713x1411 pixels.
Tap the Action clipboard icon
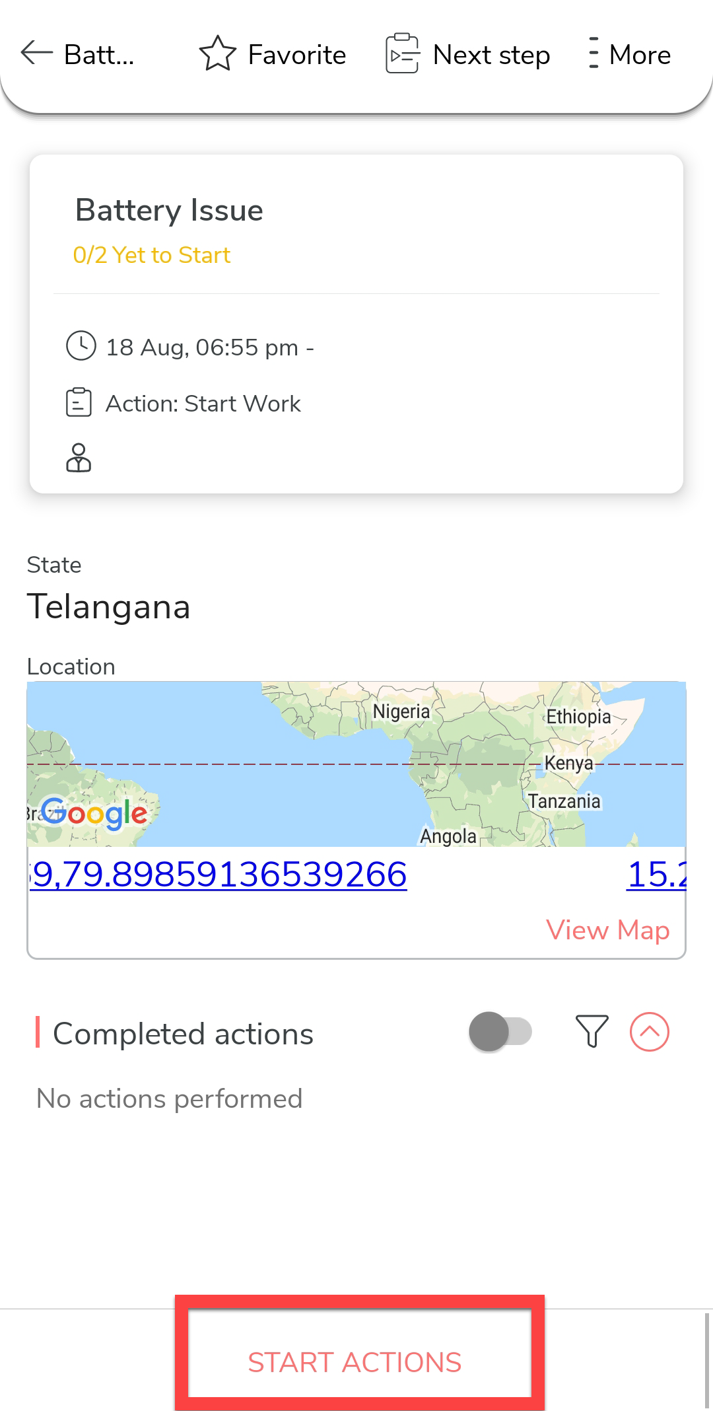click(79, 402)
